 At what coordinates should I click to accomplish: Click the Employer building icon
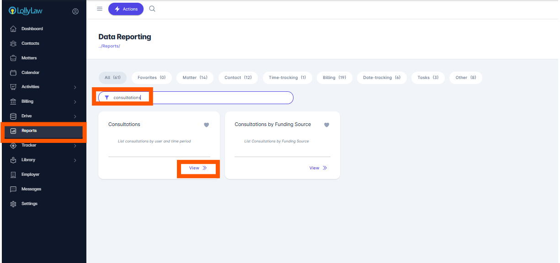[13, 174]
